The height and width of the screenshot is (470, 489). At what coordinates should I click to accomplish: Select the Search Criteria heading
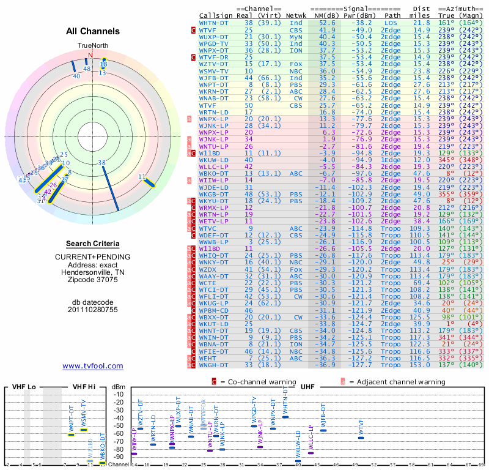point(93,244)
